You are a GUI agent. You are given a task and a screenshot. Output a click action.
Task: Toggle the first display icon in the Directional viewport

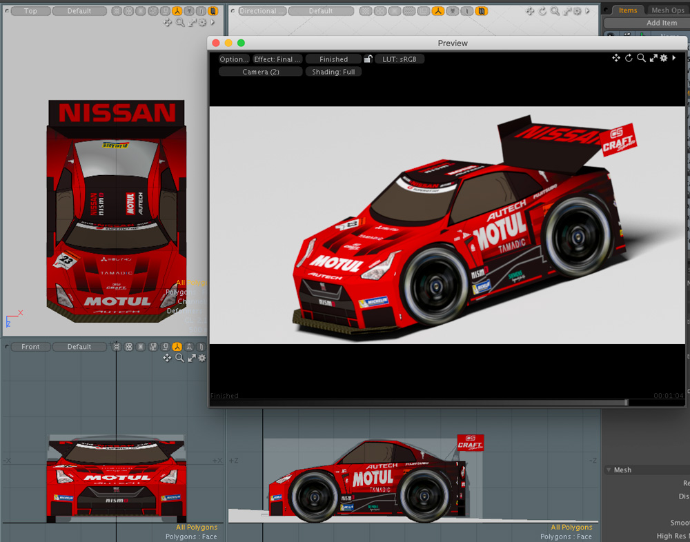pyautogui.click(x=365, y=11)
